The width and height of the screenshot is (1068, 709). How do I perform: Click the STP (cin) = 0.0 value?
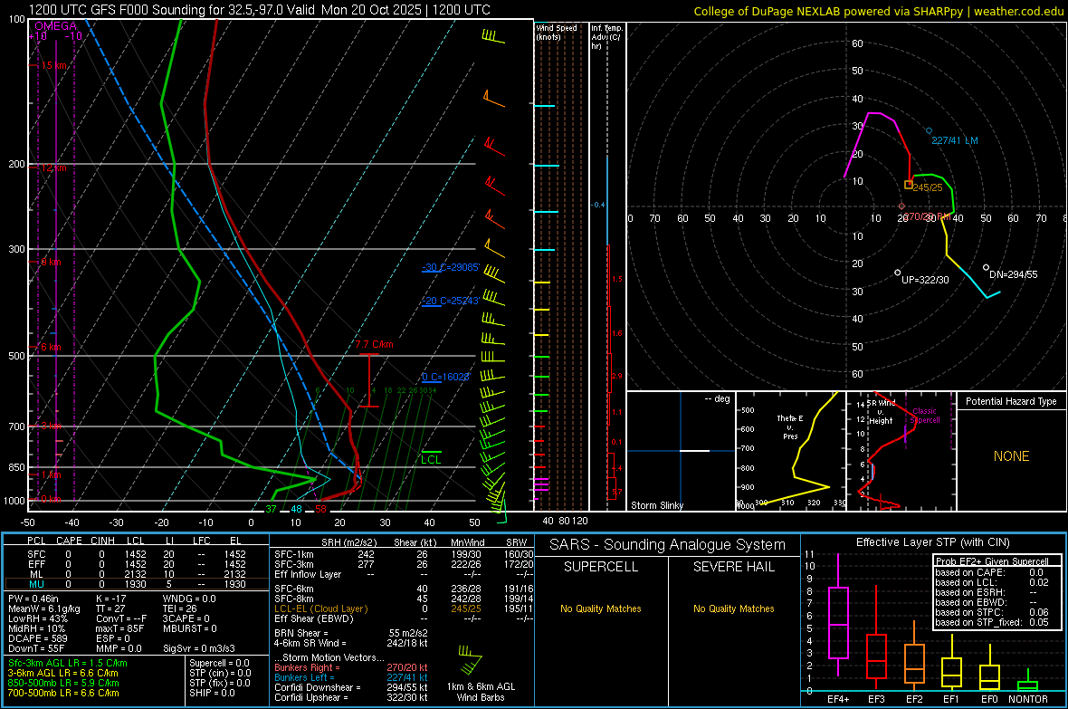click(220, 673)
